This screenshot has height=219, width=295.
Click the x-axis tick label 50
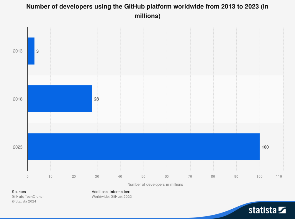tap(143, 176)
